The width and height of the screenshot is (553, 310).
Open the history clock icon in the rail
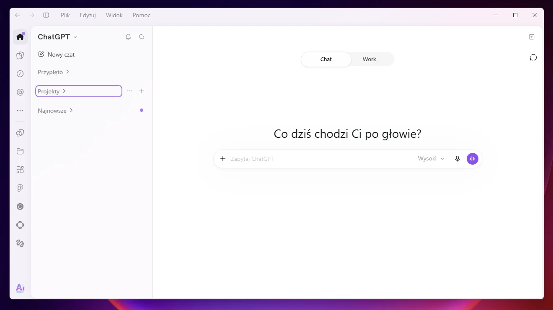click(20, 74)
